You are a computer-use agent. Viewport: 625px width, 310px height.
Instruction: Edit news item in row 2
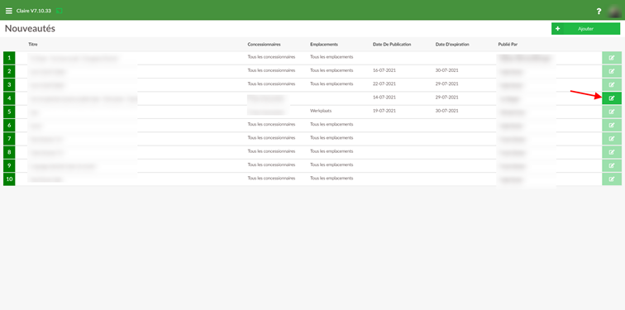612,72
